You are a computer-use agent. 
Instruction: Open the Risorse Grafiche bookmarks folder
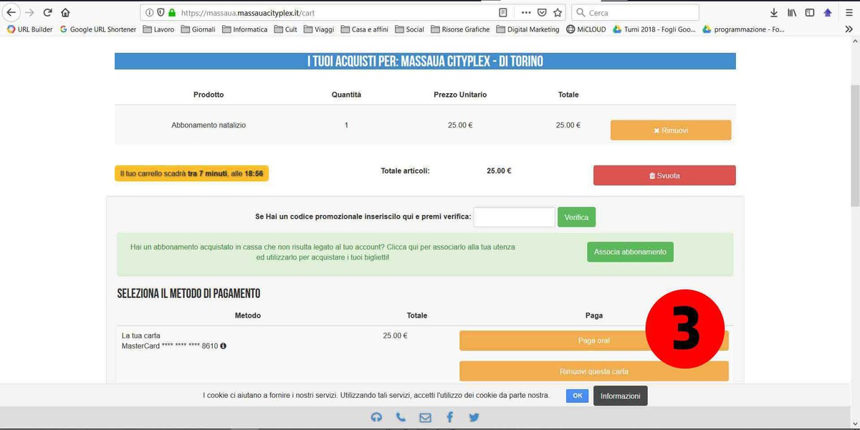459,29
